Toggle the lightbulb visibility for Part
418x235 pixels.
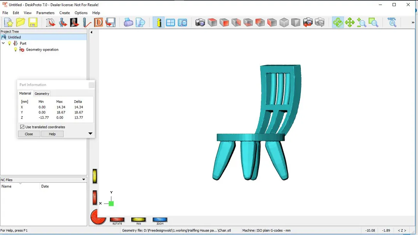[9, 43]
